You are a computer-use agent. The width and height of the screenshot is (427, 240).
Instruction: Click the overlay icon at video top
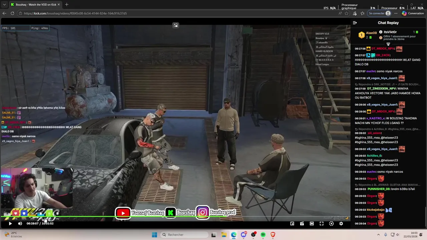point(175,25)
